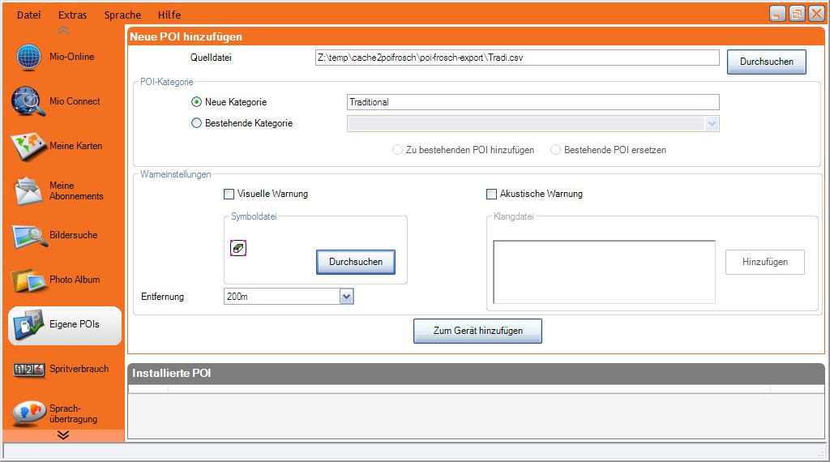The height and width of the screenshot is (462, 830).
Task: Expand the Entfernung 200m dropdown
Action: (x=346, y=297)
